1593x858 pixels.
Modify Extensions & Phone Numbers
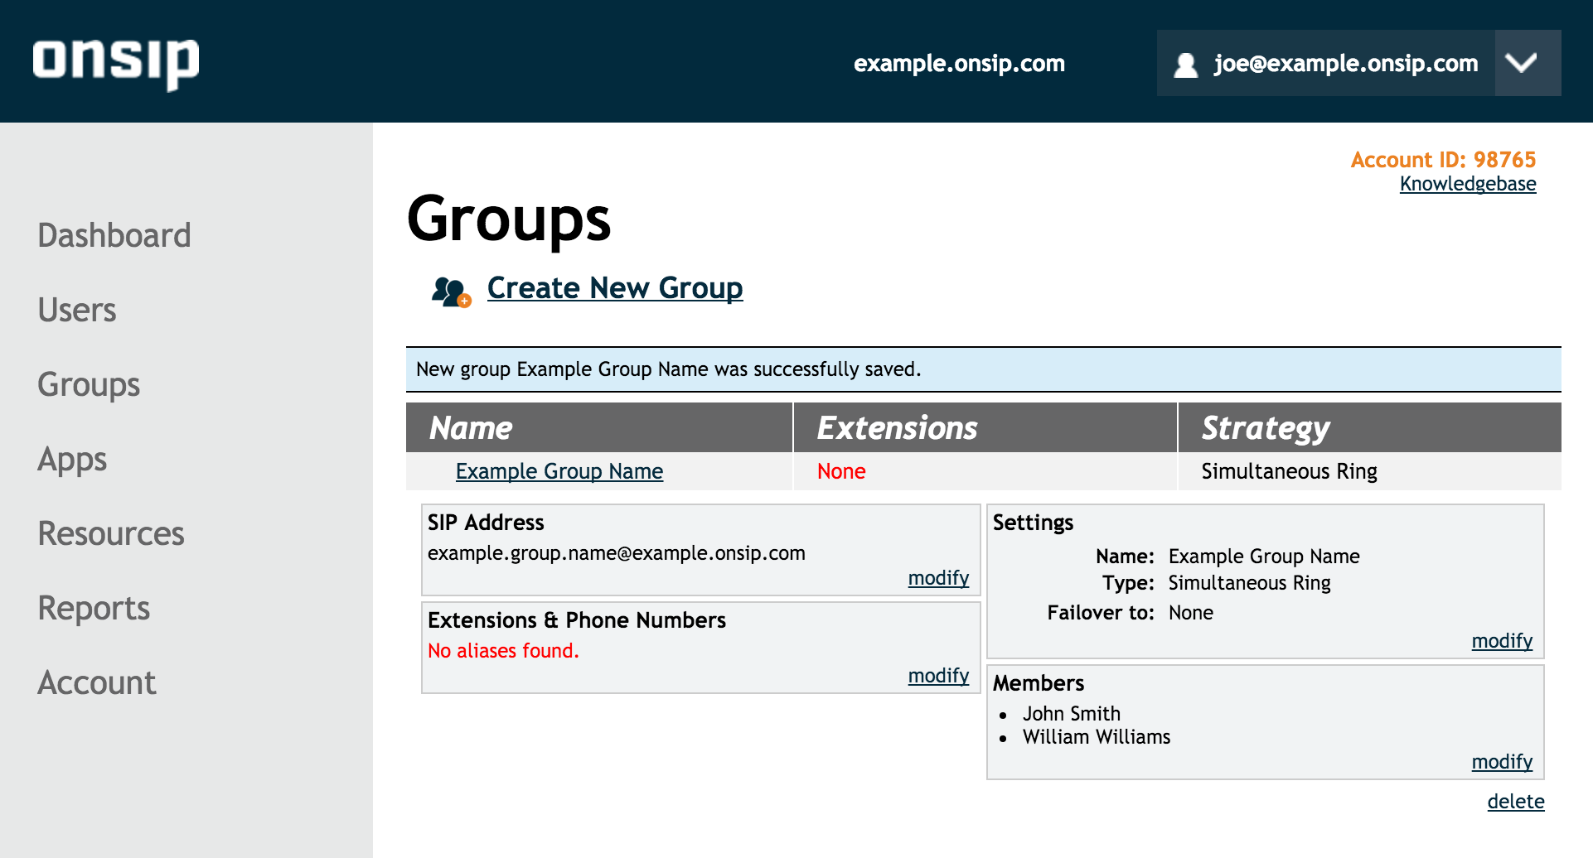coord(938,676)
